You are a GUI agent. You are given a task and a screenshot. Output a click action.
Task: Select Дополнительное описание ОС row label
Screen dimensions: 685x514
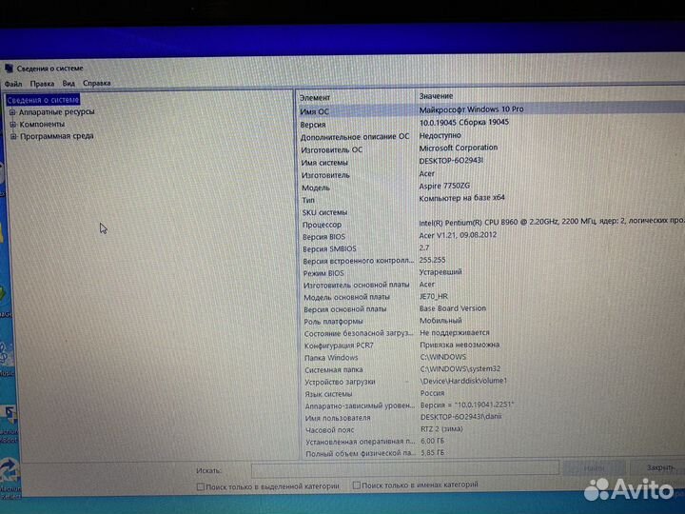(355, 137)
